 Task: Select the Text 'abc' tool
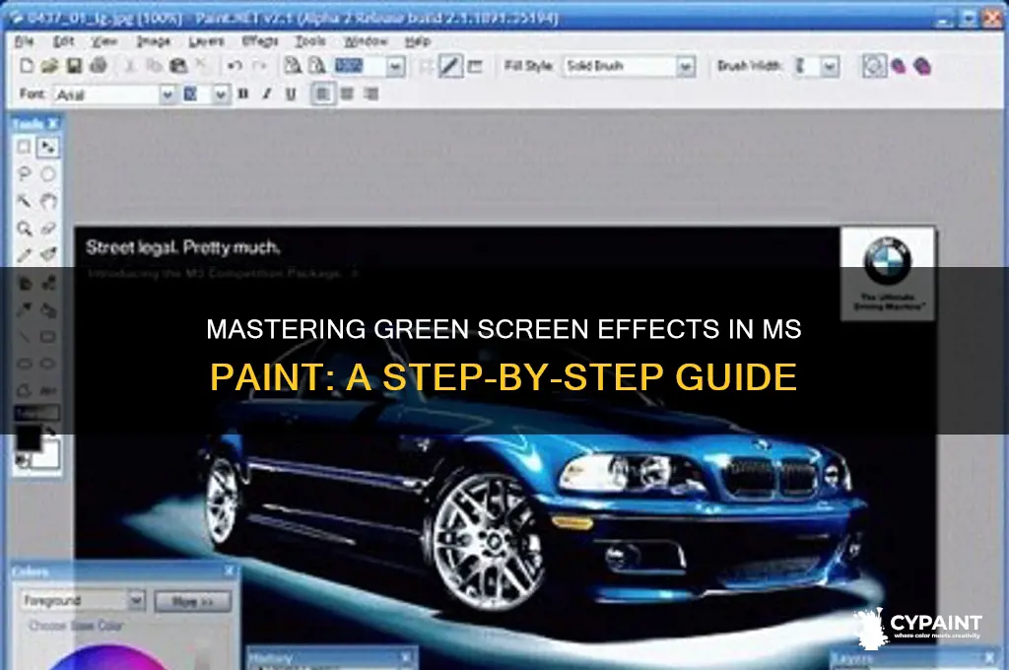click(x=48, y=391)
